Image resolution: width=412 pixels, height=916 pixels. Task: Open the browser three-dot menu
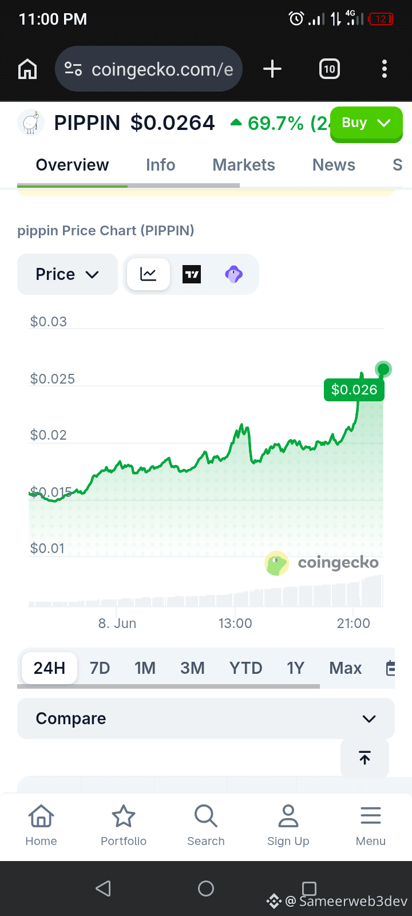[385, 69]
